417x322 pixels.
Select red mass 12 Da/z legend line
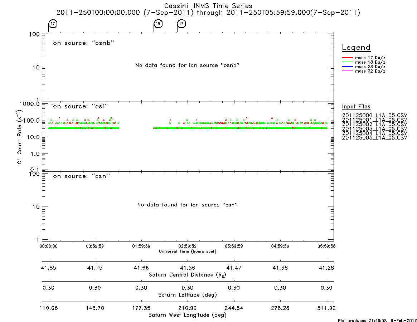click(x=347, y=58)
